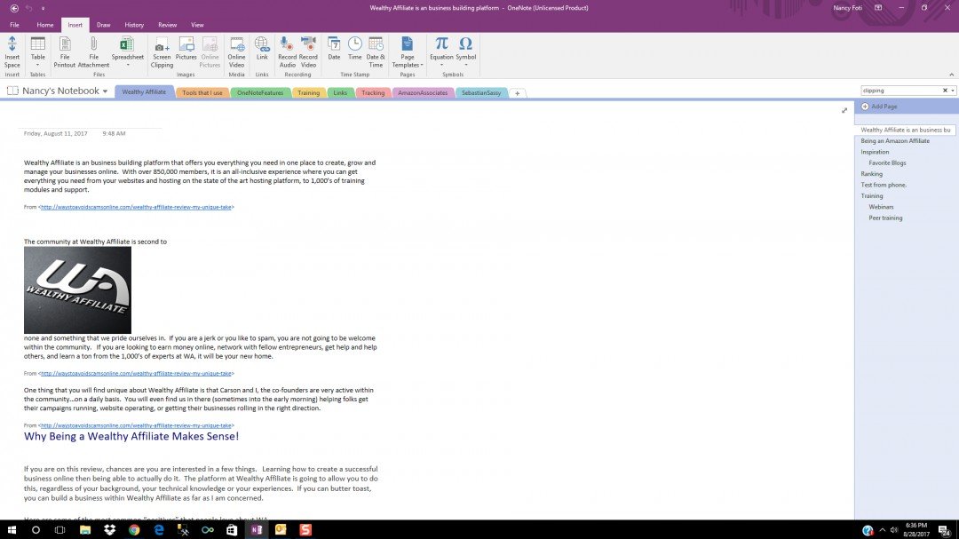The height and width of the screenshot is (539, 959).
Task: Open the Tools that I use section
Action: [202, 93]
